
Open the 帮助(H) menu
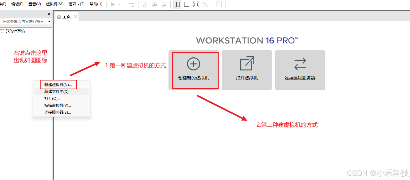(x=96, y=4)
